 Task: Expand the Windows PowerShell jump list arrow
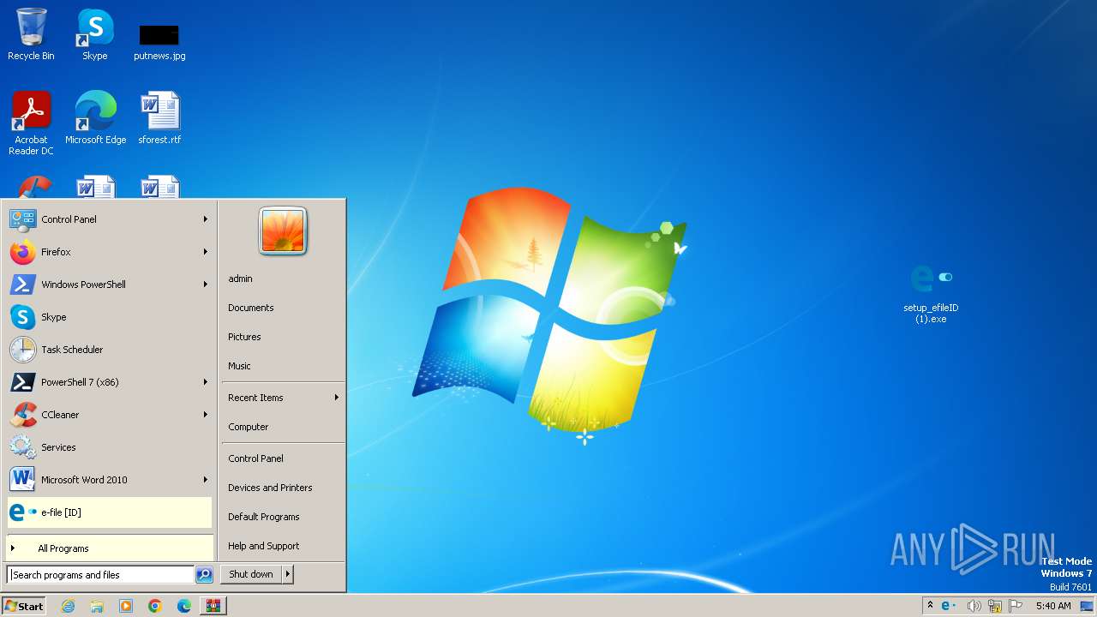tap(206, 285)
